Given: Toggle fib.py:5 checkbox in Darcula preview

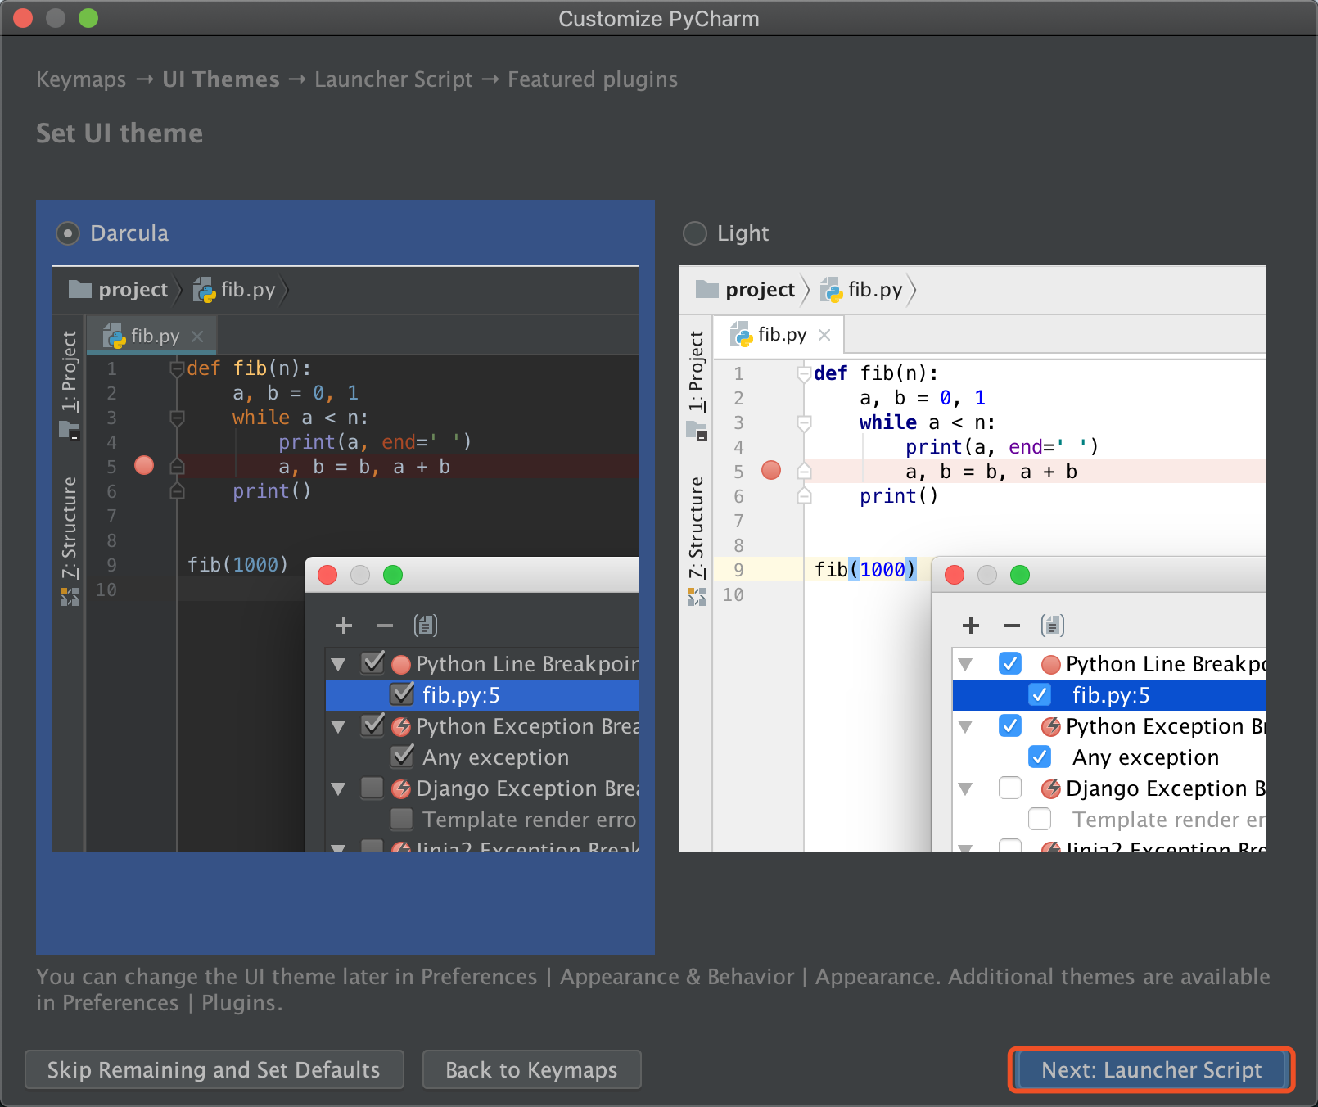Looking at the screenshot, I should tap(402, 694).
